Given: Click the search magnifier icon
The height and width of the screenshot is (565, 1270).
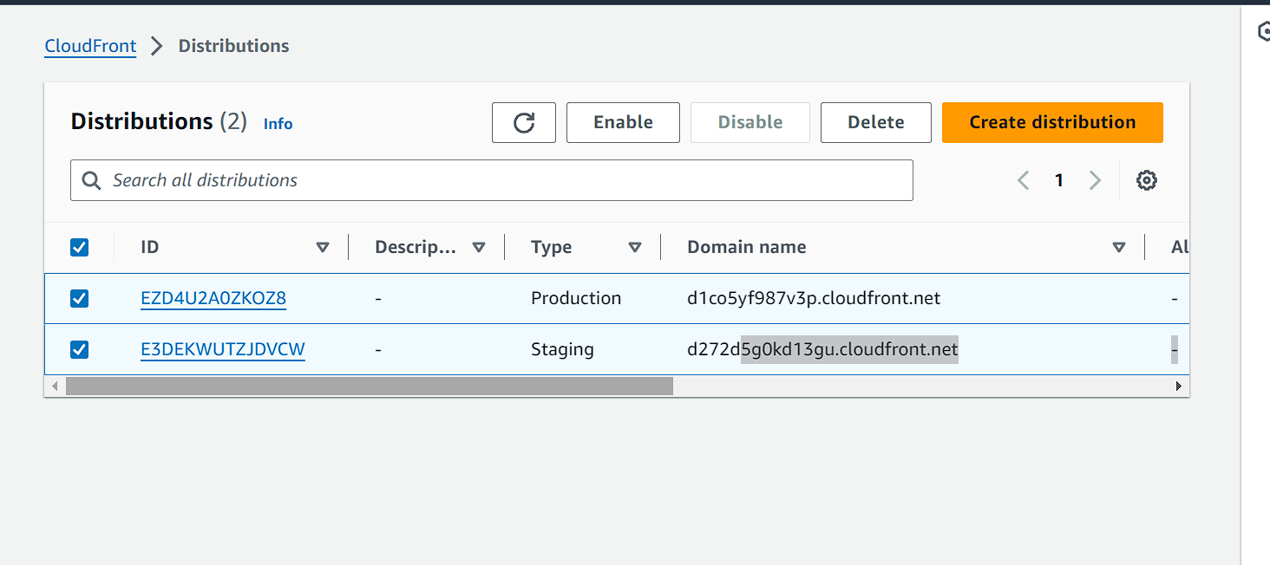Looking at the screenshot, I should pos(91,180).
